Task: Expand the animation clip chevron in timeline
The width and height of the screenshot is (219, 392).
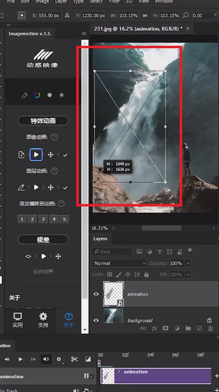Action: point(119,372)
